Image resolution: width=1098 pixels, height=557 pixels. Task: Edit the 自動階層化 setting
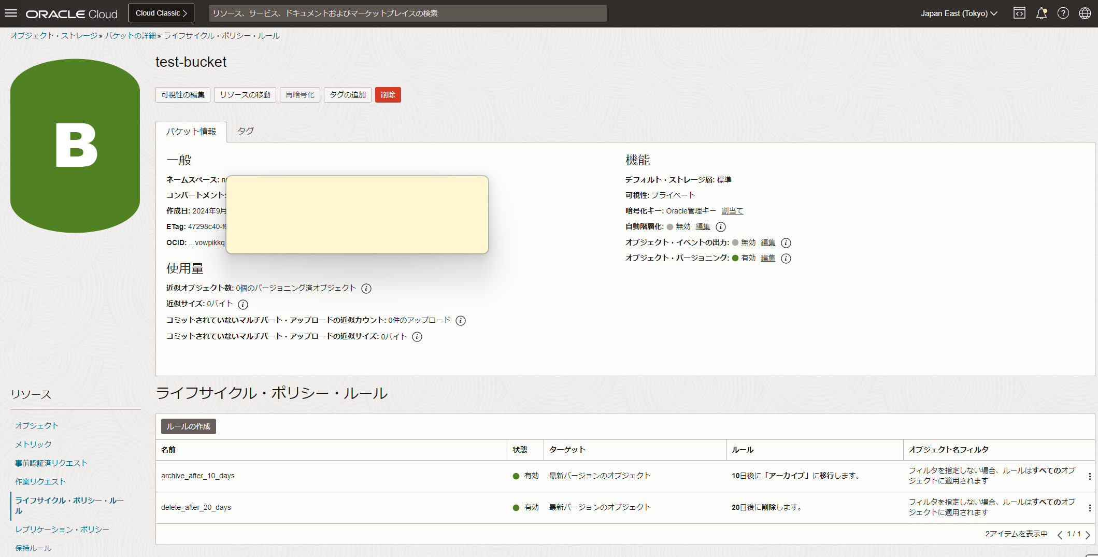click(703, 226)
